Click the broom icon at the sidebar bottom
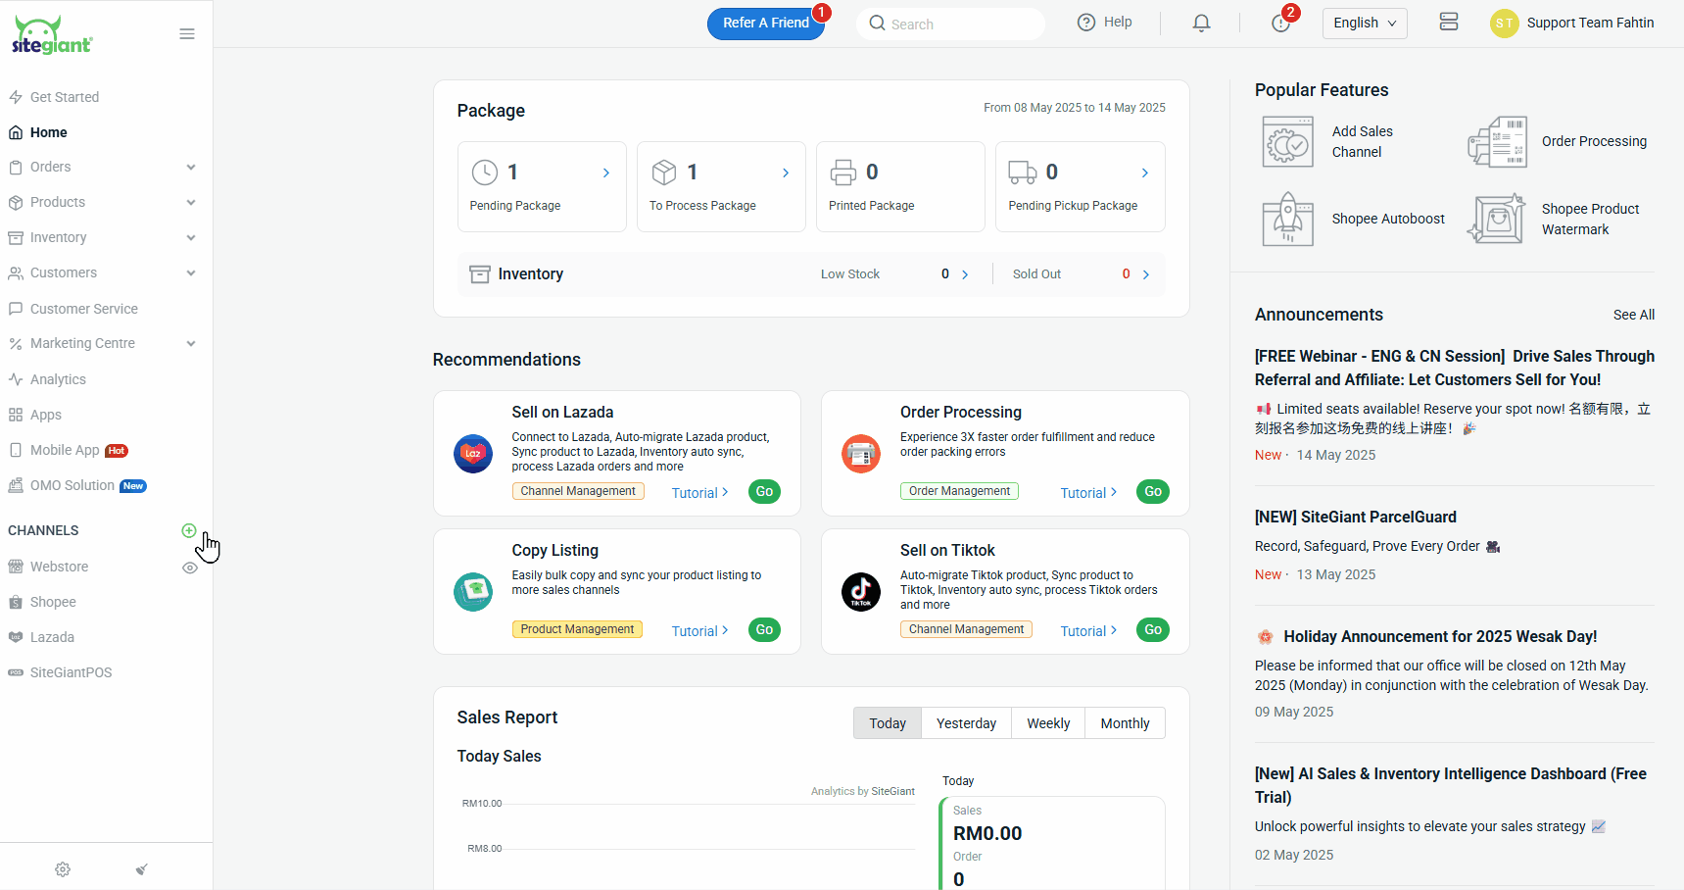This screenshot has width=1684, height=890. click(x=142, y=869)
